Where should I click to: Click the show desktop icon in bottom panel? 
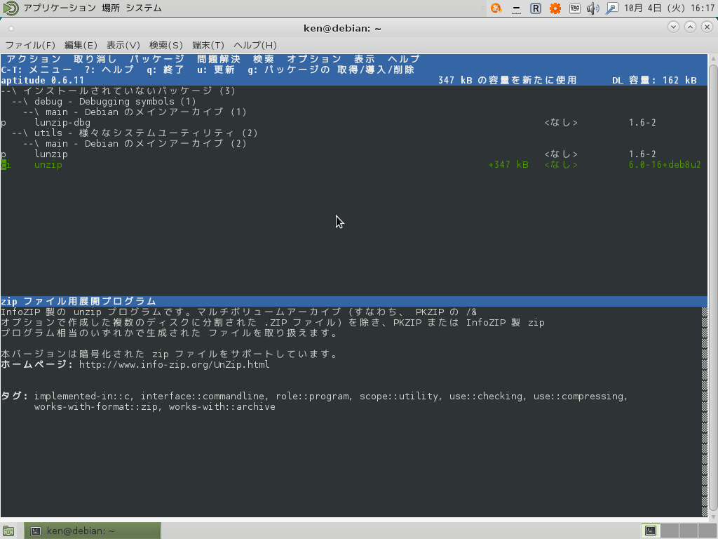click(x=8, y=531)
